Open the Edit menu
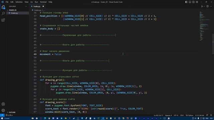Screen dimensions: 214x120 point(12,2)
